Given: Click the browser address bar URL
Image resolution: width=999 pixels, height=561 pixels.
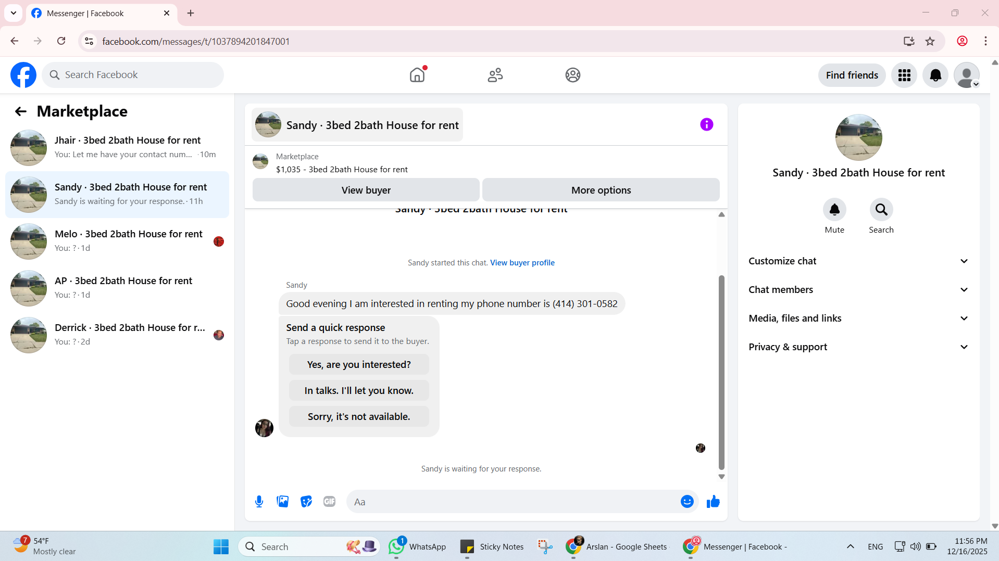Looking at the screenshot, I should click(x=196, y=41).
